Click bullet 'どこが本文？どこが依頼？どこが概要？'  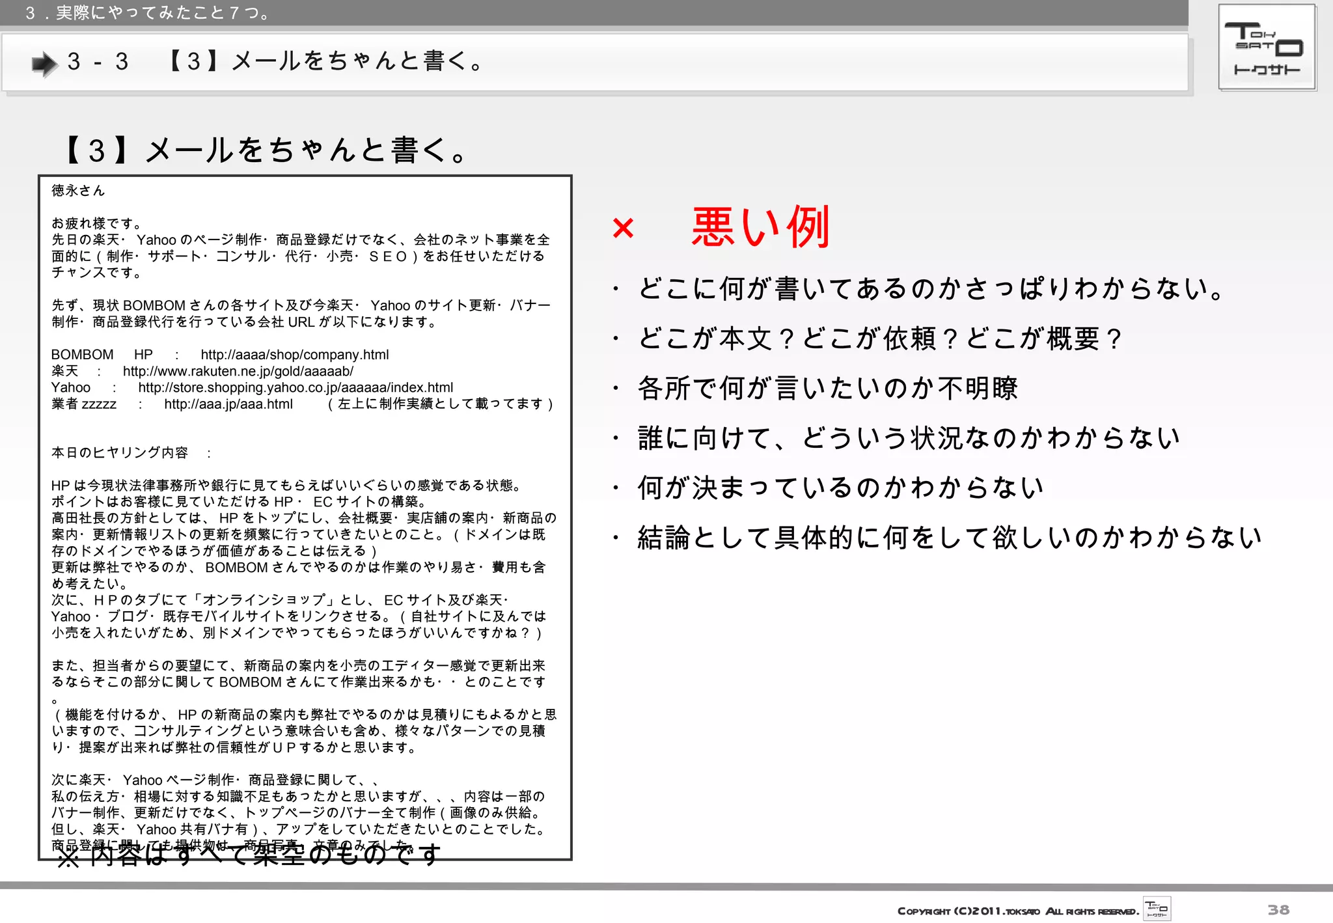(x=881, y=338)
